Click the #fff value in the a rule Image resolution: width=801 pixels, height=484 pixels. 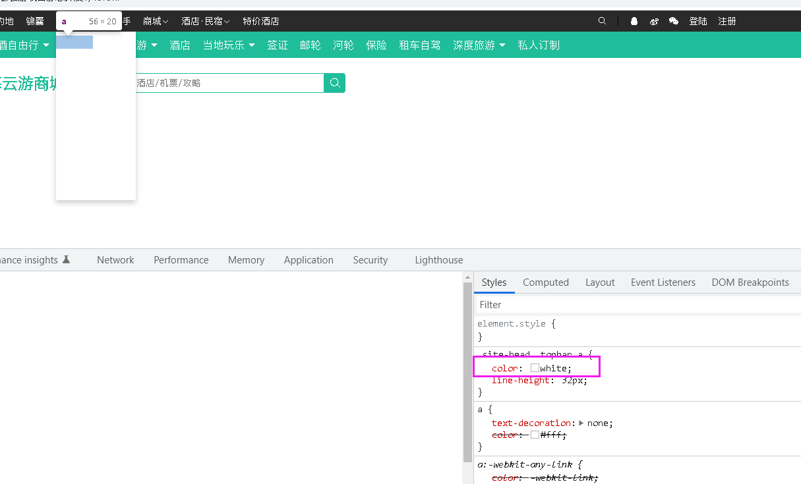click(551, 435)
